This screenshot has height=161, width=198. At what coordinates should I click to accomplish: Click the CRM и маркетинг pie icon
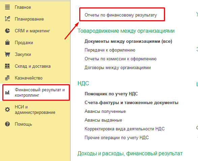coord(7,31)
